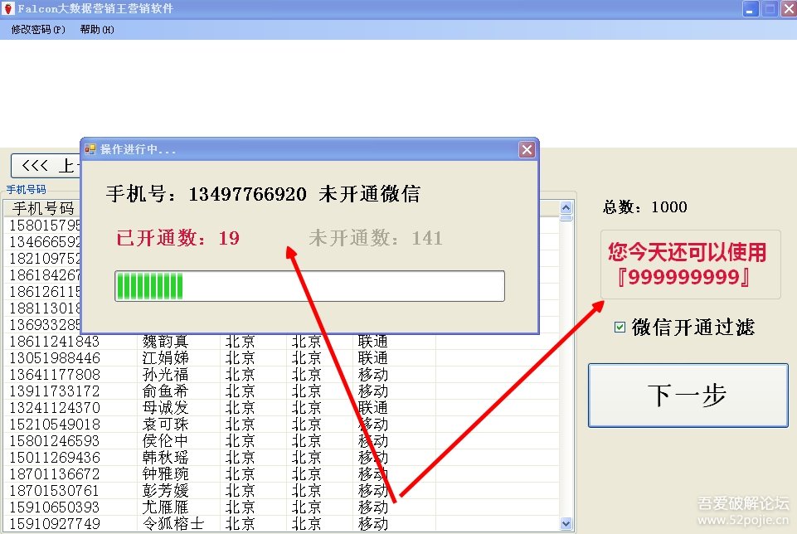The image size is (797, 534).
Task: Select phone number 15910927749
Action: (x=55, y=523)
